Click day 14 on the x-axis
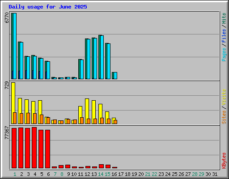 pos(101,174)
